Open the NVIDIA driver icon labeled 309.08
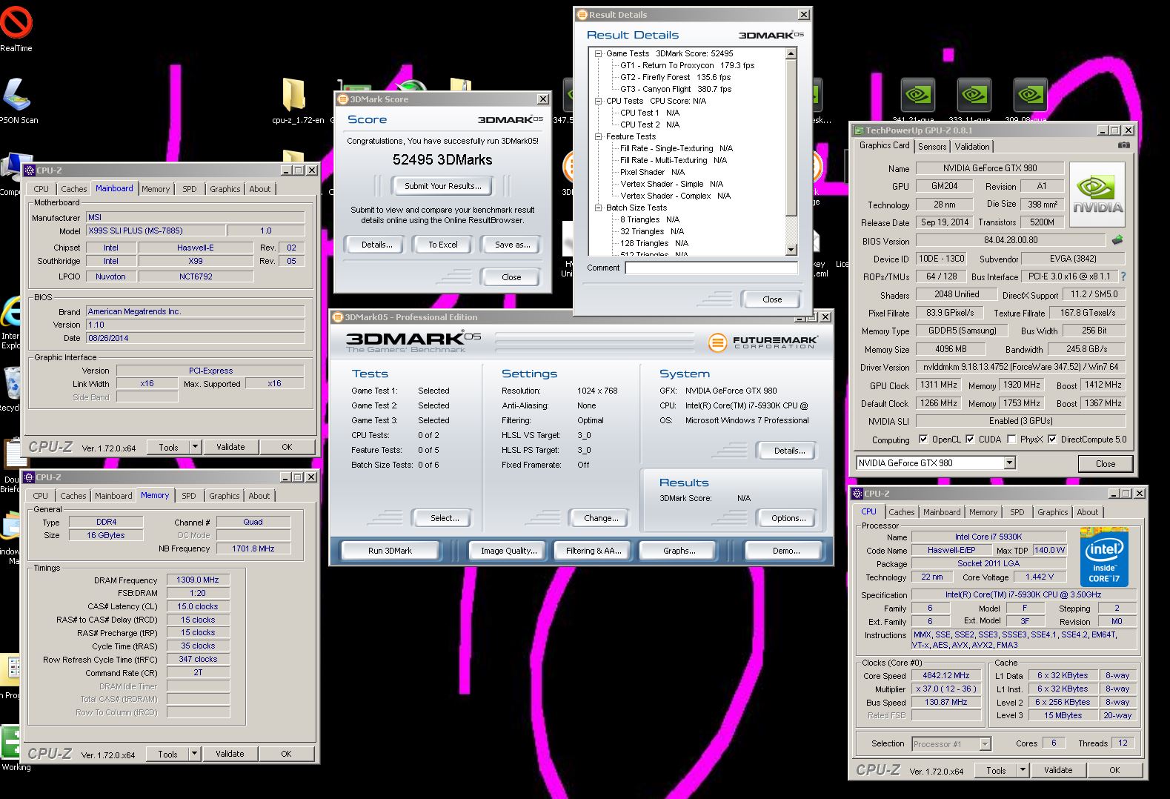The image size is (1170, 799). pyautogui.click(x=1030, y=100)
